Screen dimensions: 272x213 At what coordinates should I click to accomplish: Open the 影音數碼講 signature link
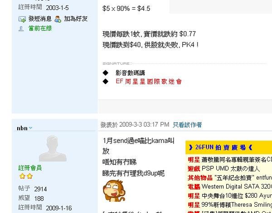130,73
